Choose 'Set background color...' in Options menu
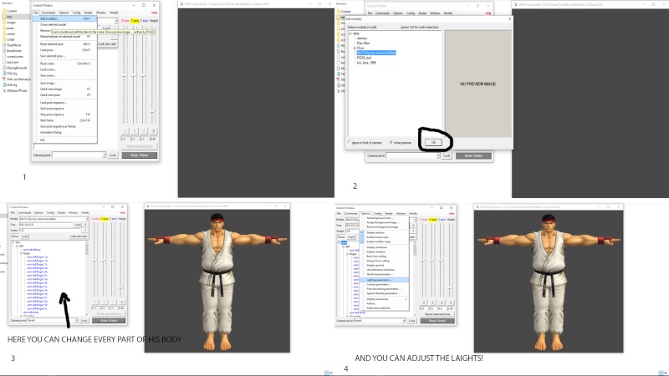 (x=384, y=218)
